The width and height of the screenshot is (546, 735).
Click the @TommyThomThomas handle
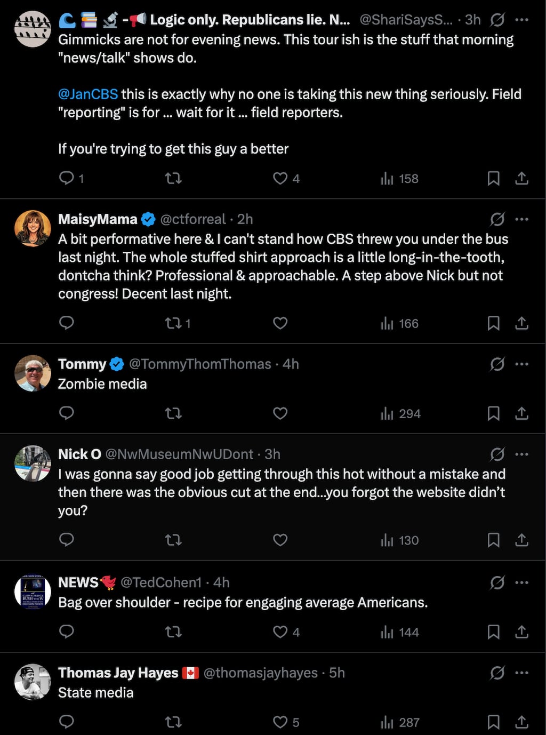click(x=199, y=364)
